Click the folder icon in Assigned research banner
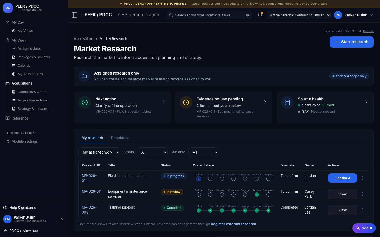The image size is (380, 237). point(84,76)
